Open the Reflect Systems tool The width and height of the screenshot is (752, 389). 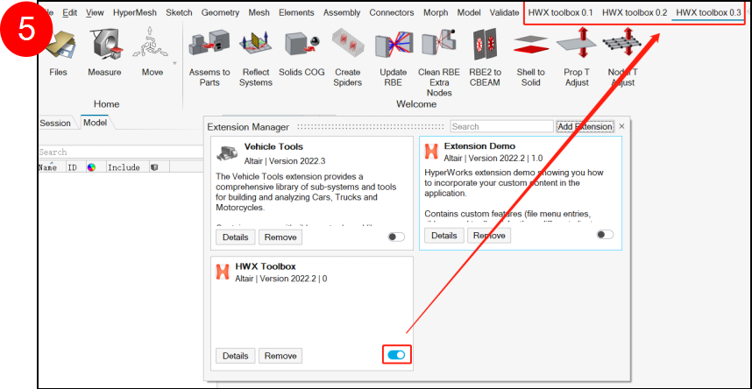tap(256, 44)
